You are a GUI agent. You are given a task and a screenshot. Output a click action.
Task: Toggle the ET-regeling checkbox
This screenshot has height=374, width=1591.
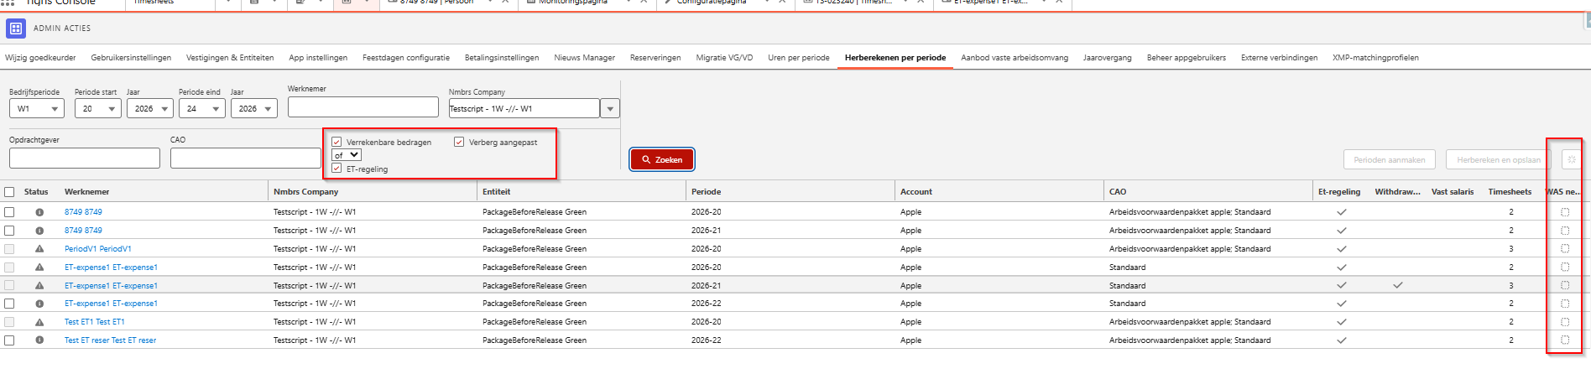[x=336, y=169]
